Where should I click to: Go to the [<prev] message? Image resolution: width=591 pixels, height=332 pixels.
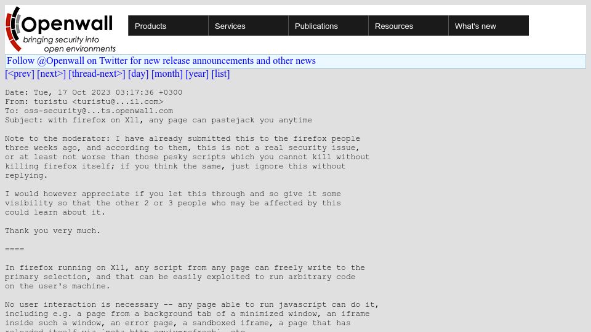20,74
